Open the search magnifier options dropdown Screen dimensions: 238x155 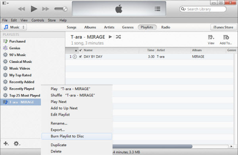point(183,9)
